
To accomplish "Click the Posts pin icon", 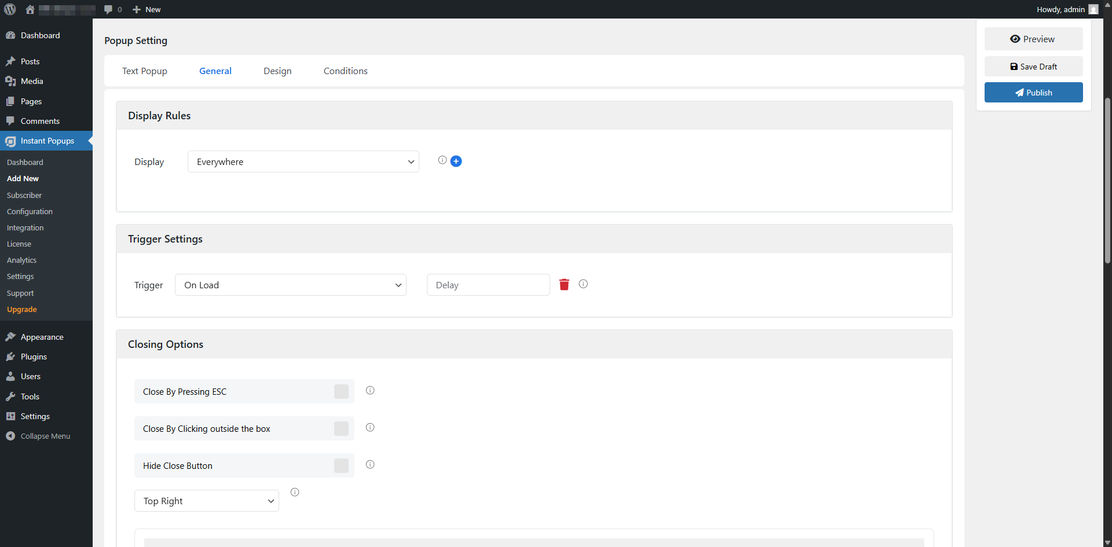I will pyautogui.click(x=10, y=61).
